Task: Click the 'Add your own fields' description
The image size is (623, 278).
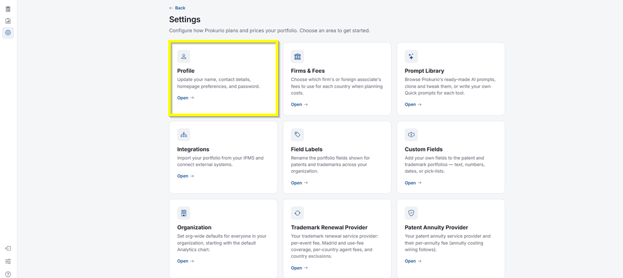Action: click(x=444, y=164)
